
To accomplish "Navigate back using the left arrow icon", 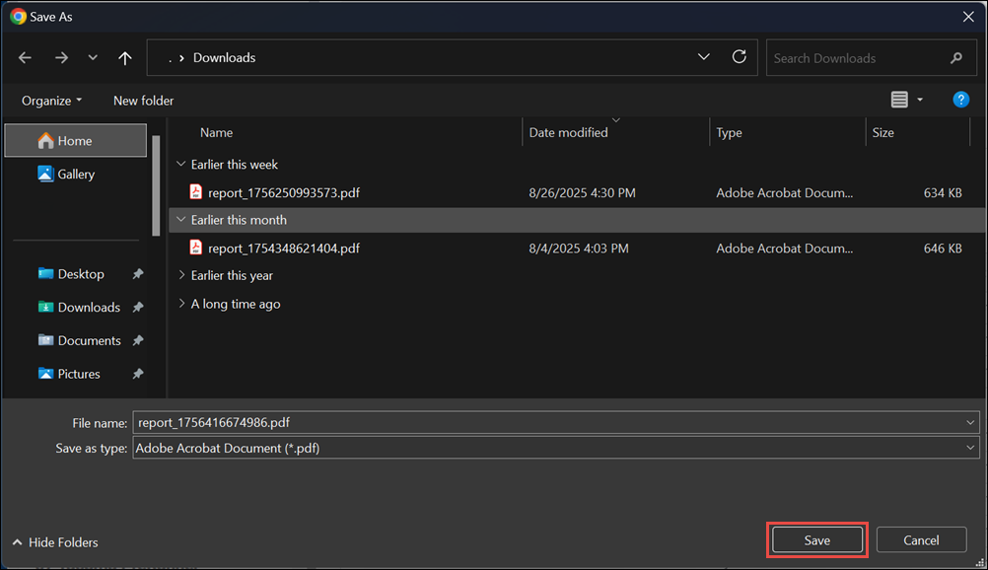I will click(x=25, y=57).
